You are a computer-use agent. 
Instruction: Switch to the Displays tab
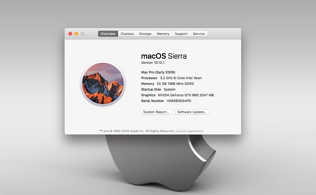pos(127,34)
